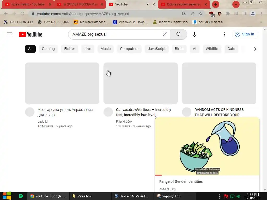Open YouTube settings three-dot menu
Image resolution: width=267 pixels, height=200 pixels.
coord(224,34)
